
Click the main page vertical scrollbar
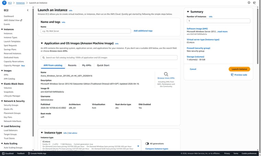tap(258, 36)
